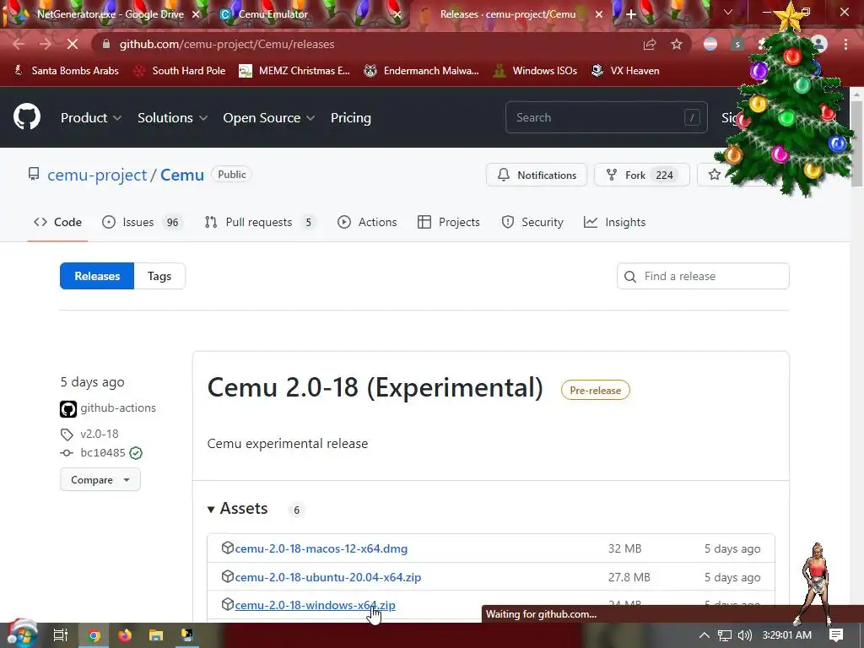864x648 pixels.
Task: Open Chrome from the taskbar
Action: (94, 635)
